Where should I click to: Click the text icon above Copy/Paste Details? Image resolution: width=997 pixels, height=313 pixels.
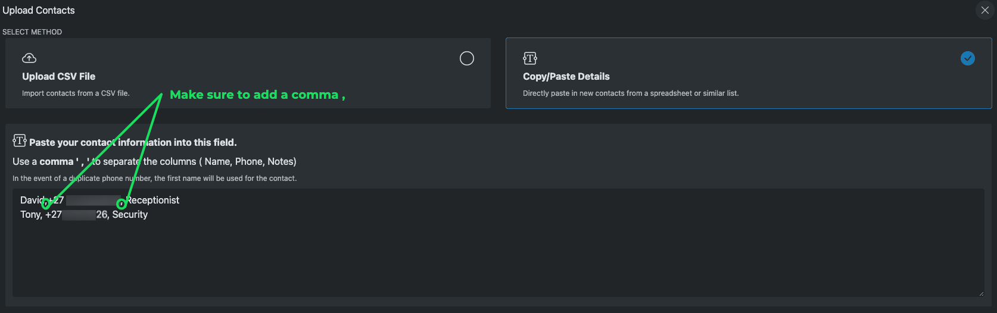530,58
